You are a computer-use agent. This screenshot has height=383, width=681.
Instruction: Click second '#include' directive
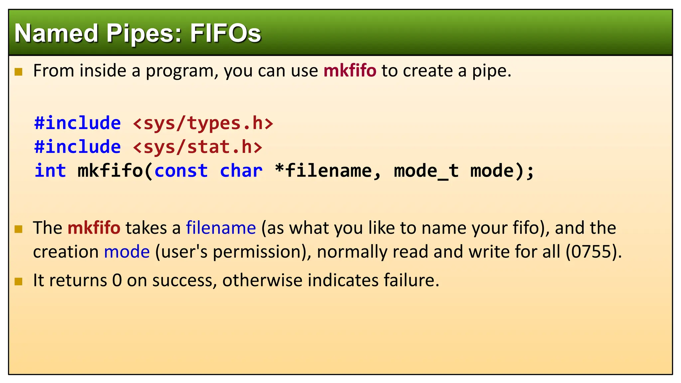pyautogui.click(x=78, y=147)
